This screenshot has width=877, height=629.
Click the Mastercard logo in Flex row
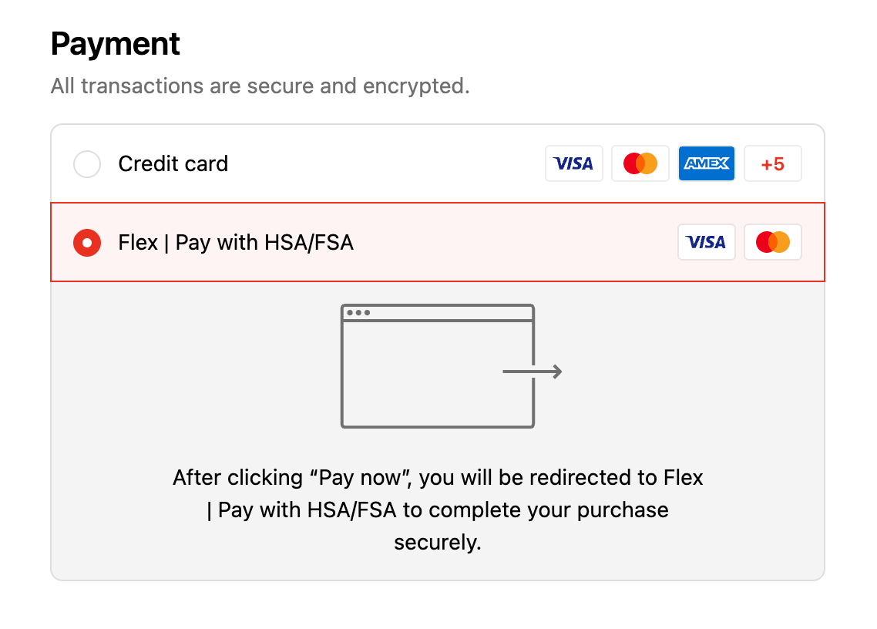click(x=772, y=242)
